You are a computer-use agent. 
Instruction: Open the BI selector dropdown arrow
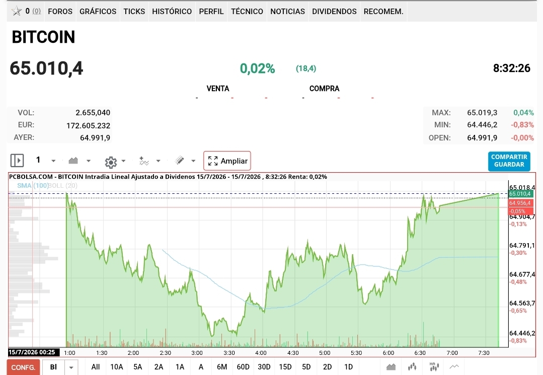click(x=71, y=367)
